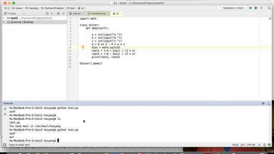Click the scroll from source target icon
The image size is (274, 154).
pos(47,13)
